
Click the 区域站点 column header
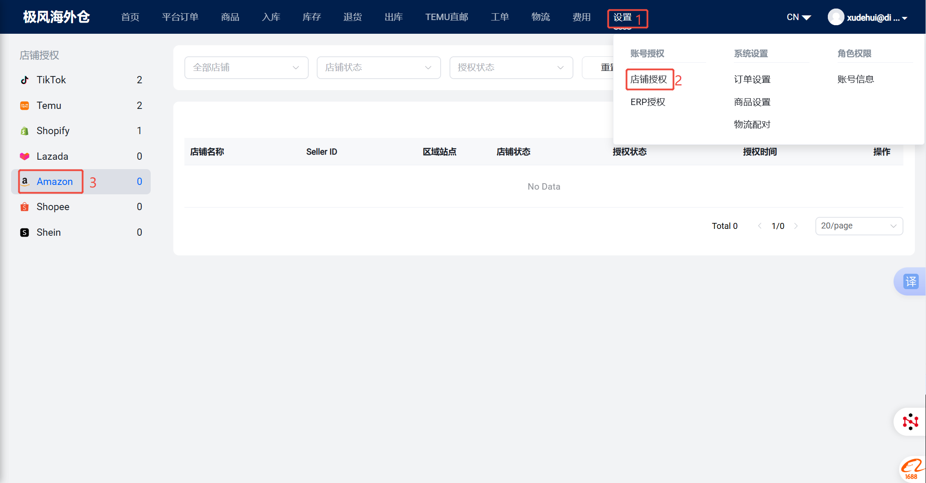pos(439,152)
